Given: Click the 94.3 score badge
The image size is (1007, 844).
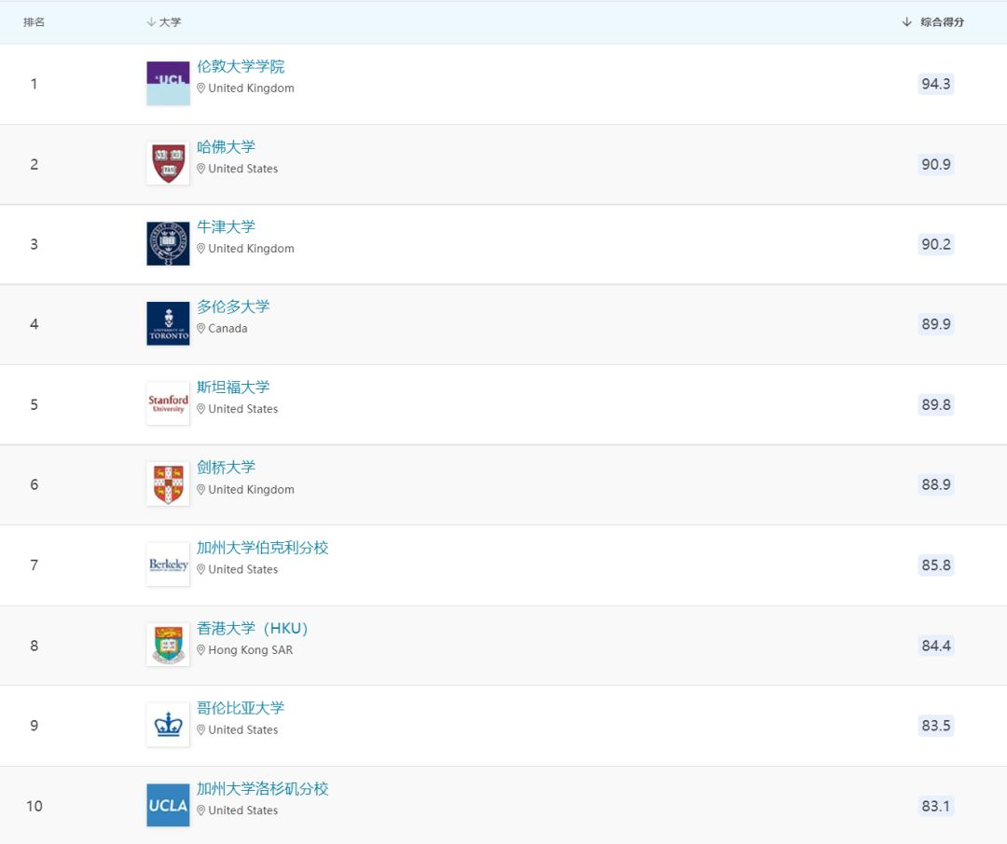Looking at the screenshot, I should 935,84.
